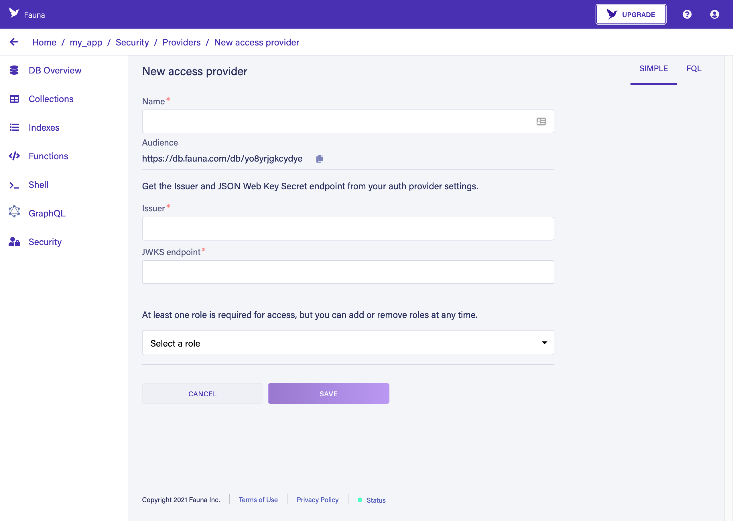Go back using the left arrow icon
The image size is (733, 521).
tap(14, 42)
